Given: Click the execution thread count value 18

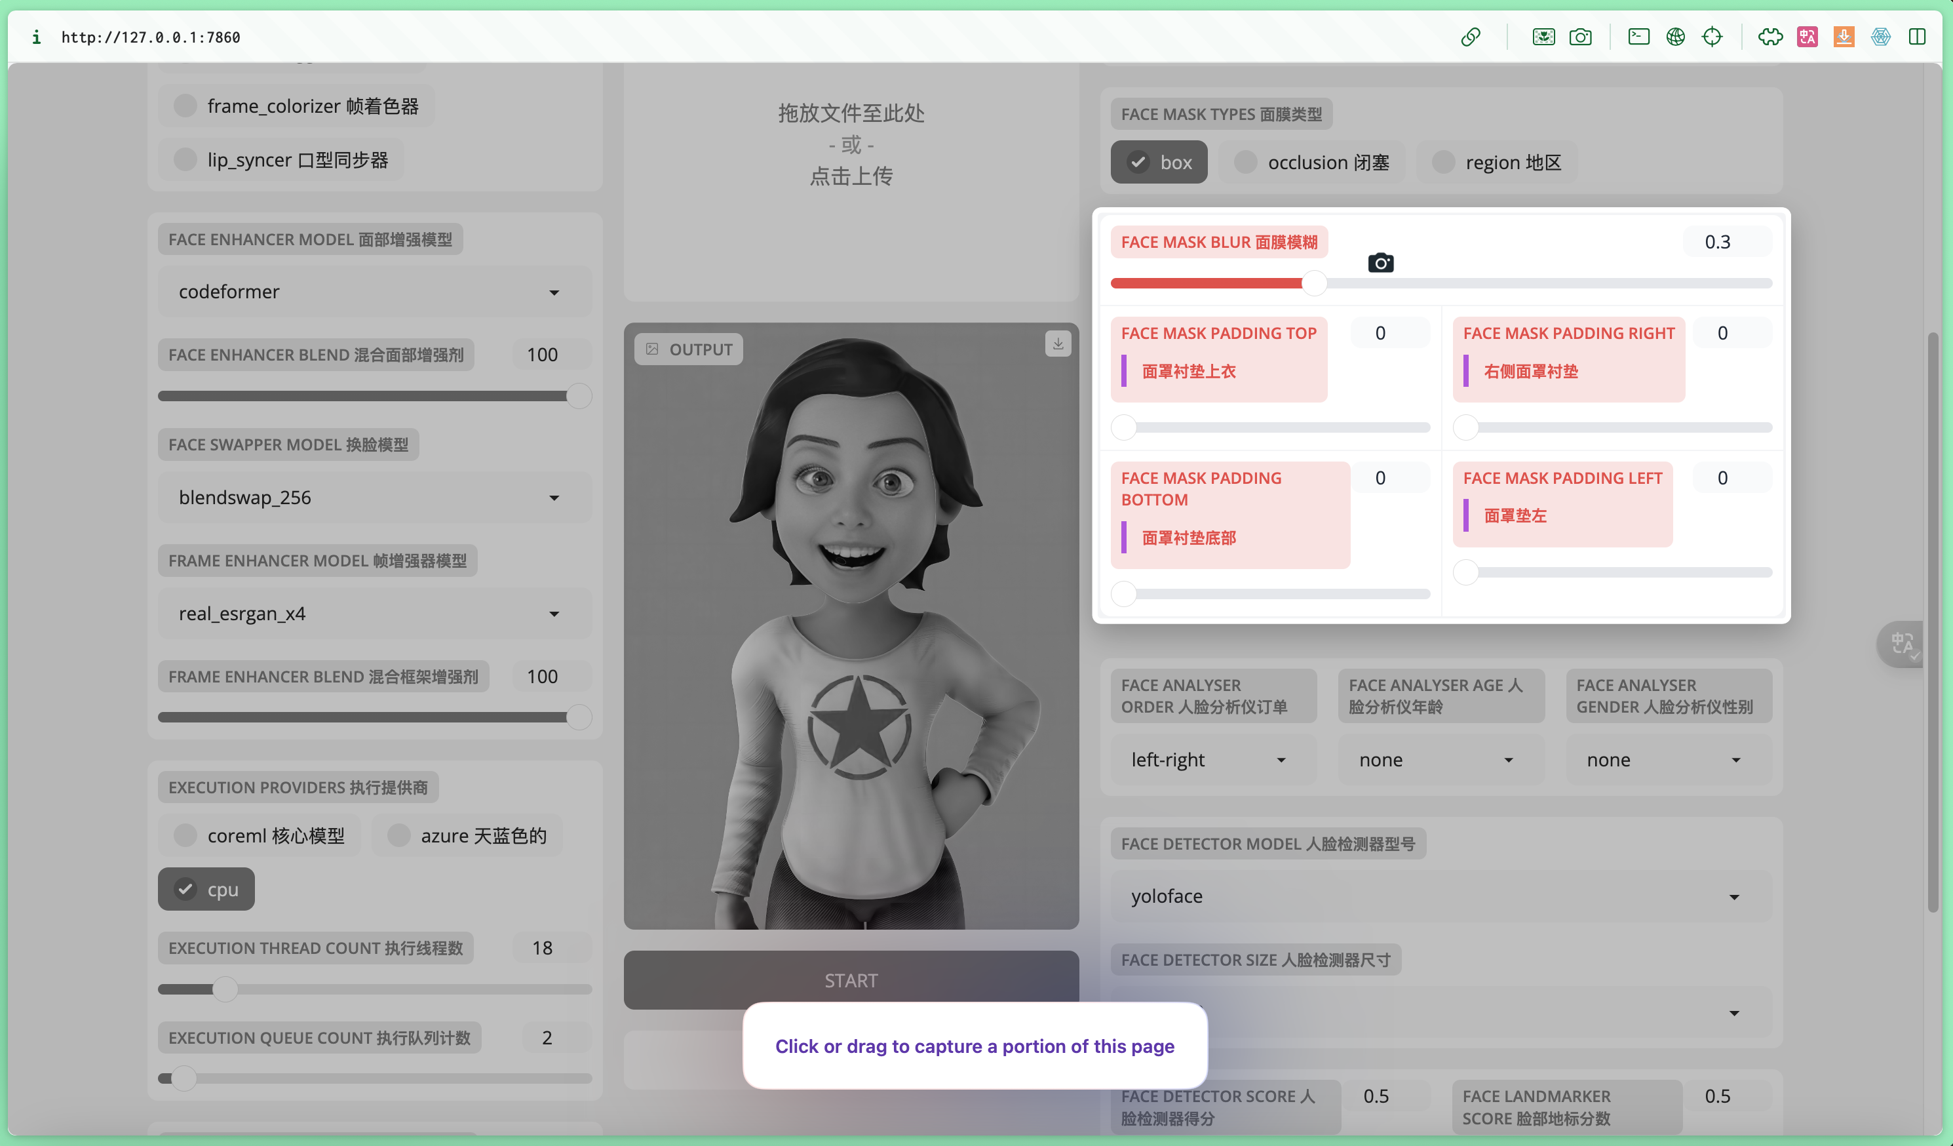Looking at the screenshot, I should pos(552,947).
